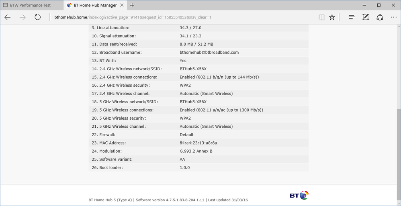Image resolution: width=401 pixels, height=206 pixels.
Task: Maximize the browser window
Action: [x=379, y=5]
